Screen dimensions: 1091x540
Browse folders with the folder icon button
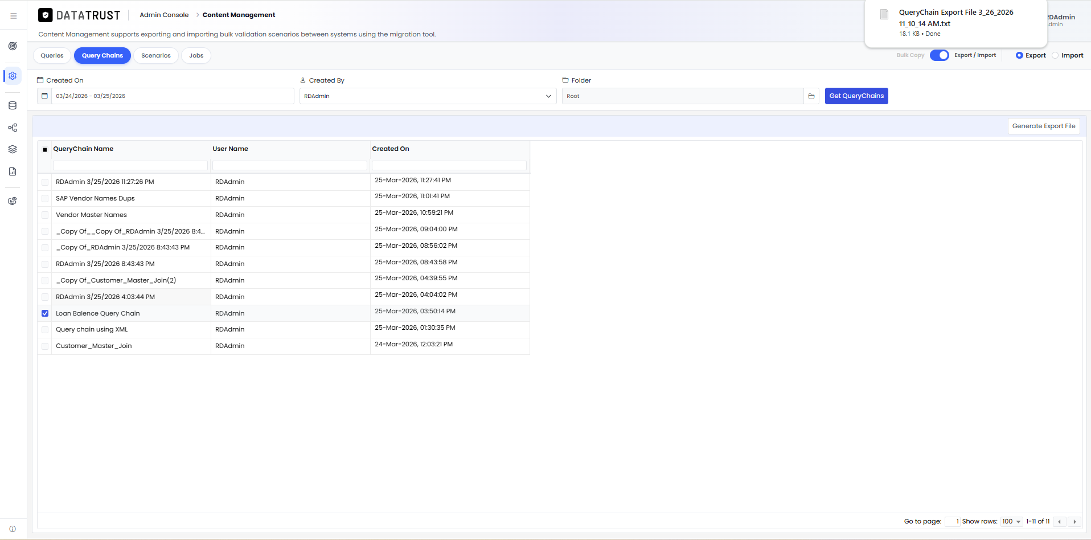coord(811,96)
